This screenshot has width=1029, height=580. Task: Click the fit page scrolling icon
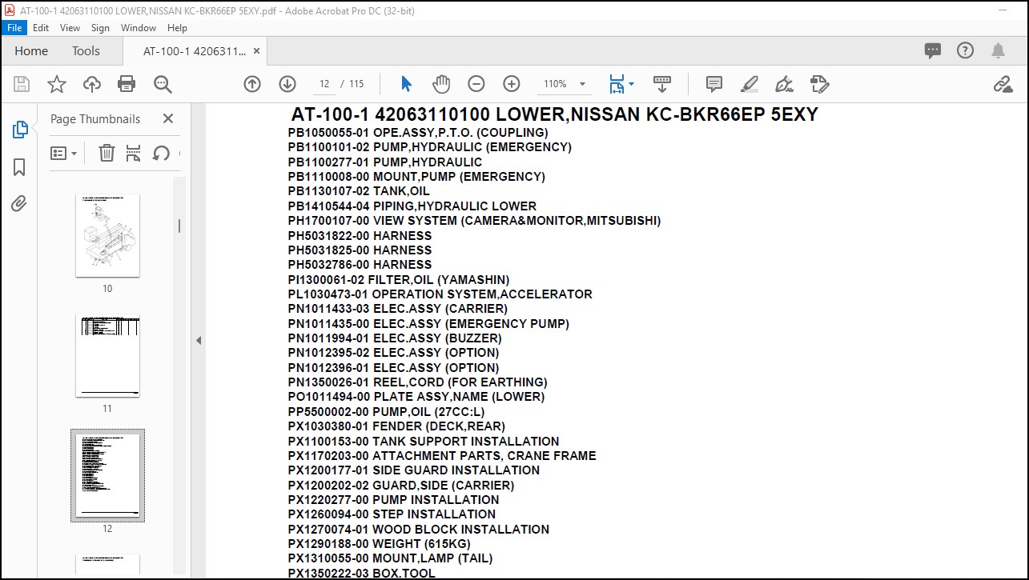pyautogui.click(x=617, y=84)
